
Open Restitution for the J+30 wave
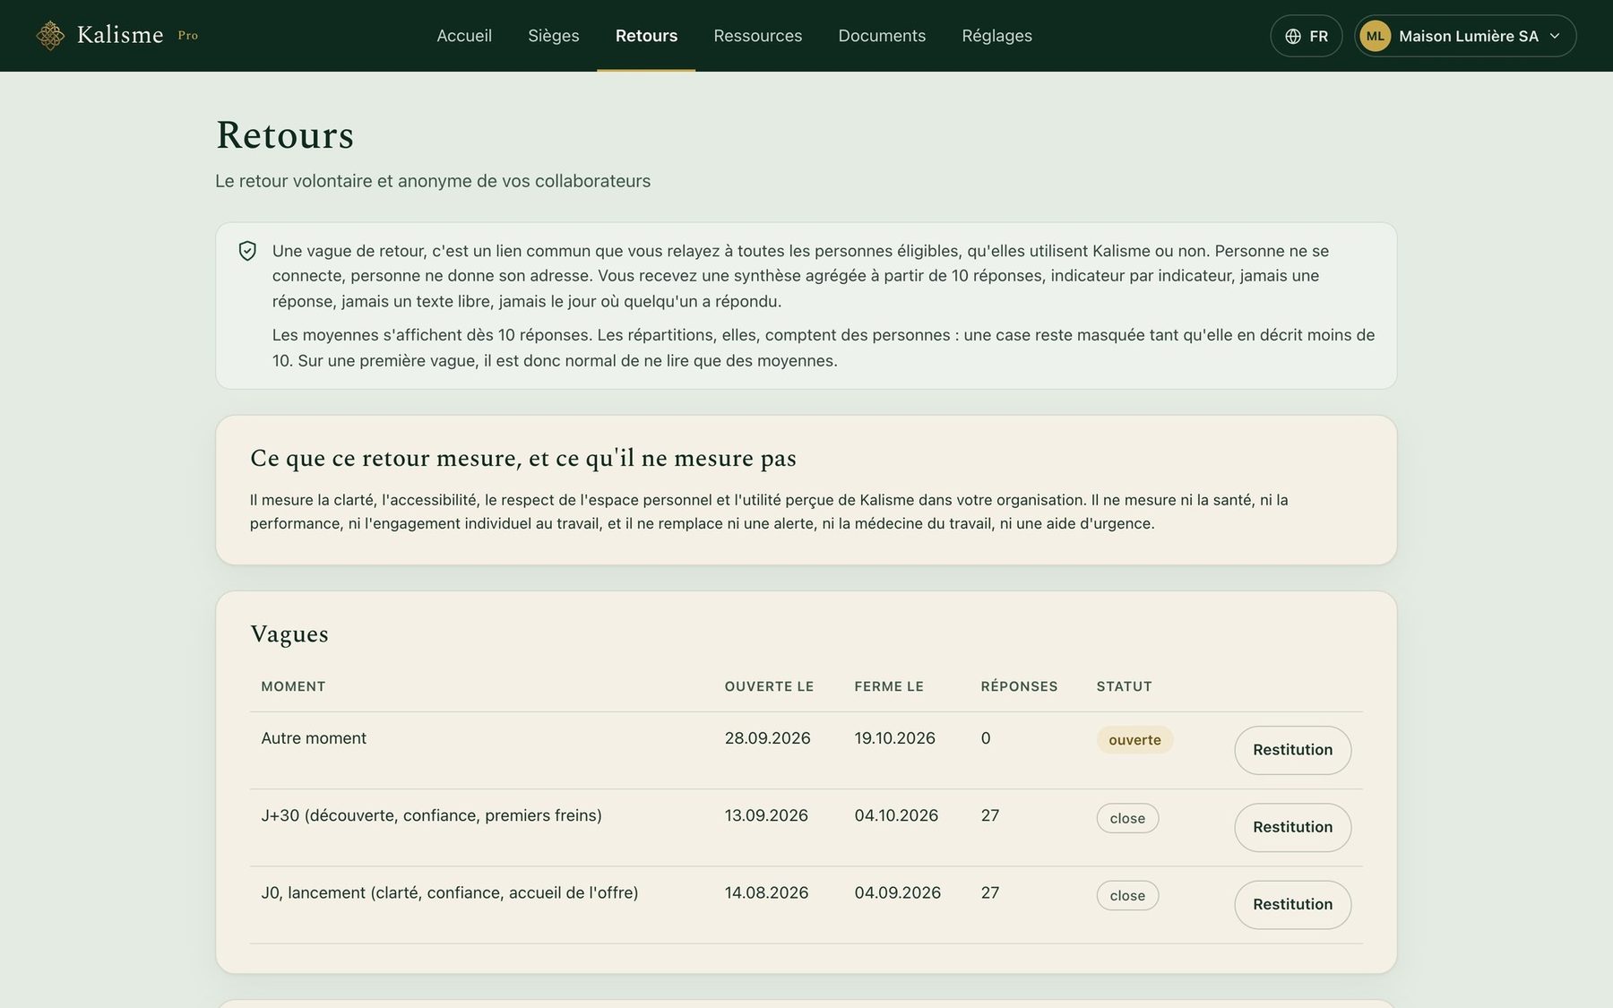tap(1292, 827)
